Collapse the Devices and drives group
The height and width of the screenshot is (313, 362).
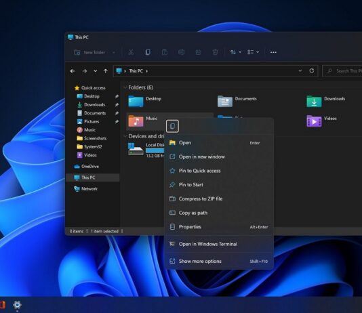pos(125,136)
